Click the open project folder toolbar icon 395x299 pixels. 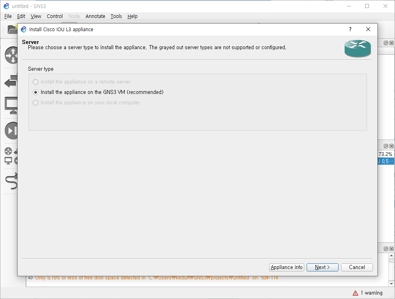(12, 29)
